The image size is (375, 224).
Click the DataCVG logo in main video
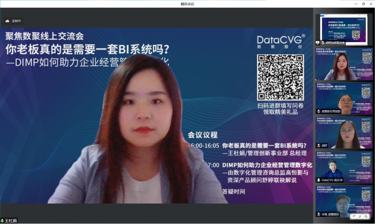pos(281,41)
